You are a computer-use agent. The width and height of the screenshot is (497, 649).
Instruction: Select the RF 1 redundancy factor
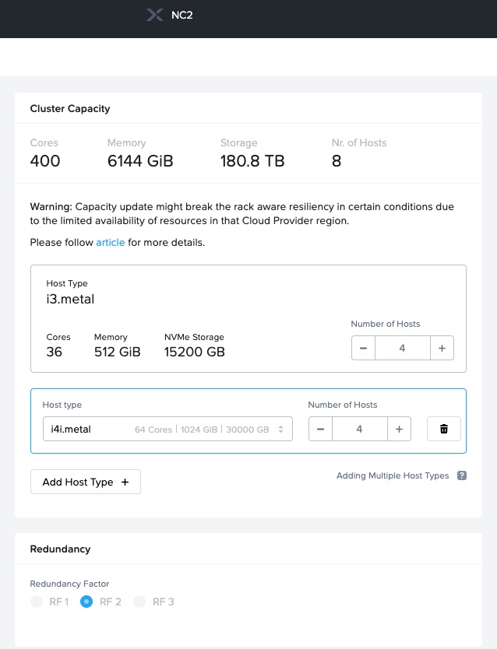(x=37, y=602)
